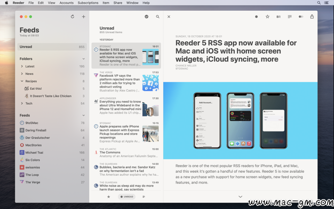This screenshot has width=334, height=209.
Task: Expand the Tech folder
Action: (22, 103)
